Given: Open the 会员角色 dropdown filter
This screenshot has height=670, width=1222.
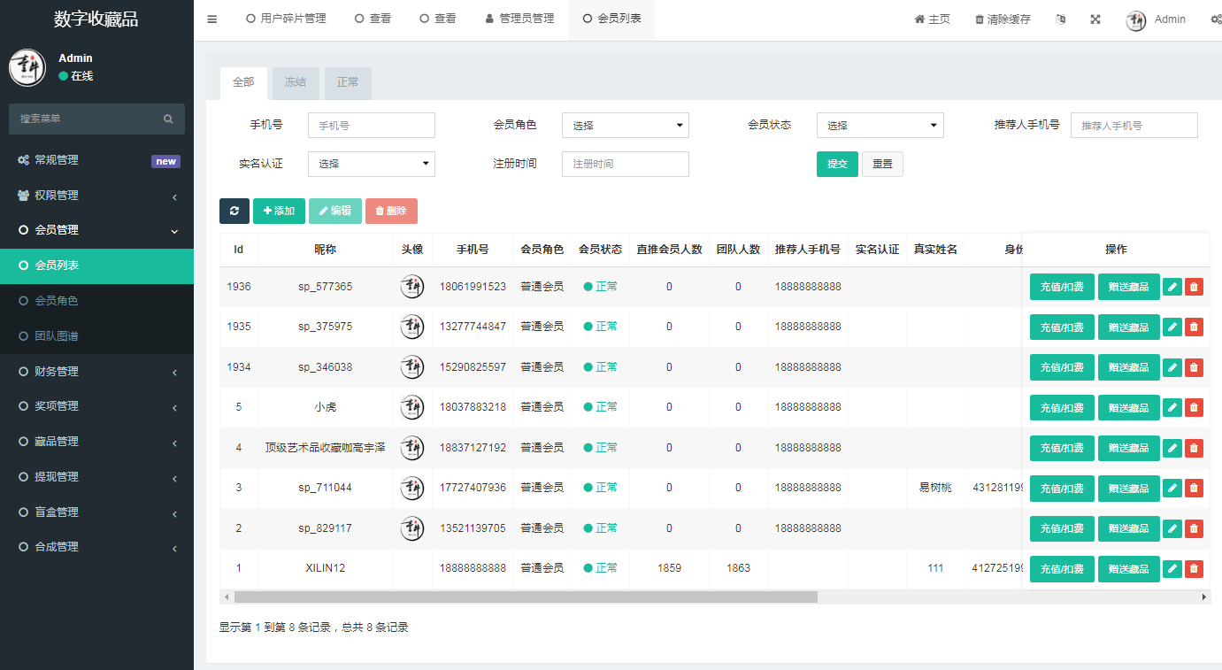Looking at the screenshot, I should [625, 126].
